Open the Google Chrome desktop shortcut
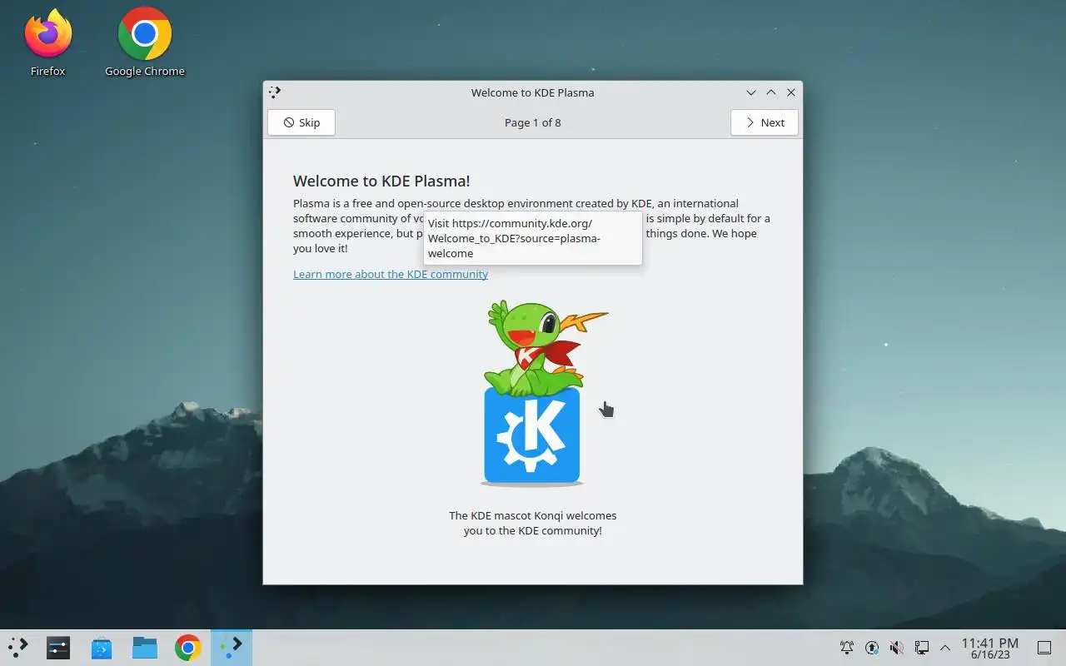The width and height of the screenshot is (1066, 666). pyautogui.click(x=145, y=43)
